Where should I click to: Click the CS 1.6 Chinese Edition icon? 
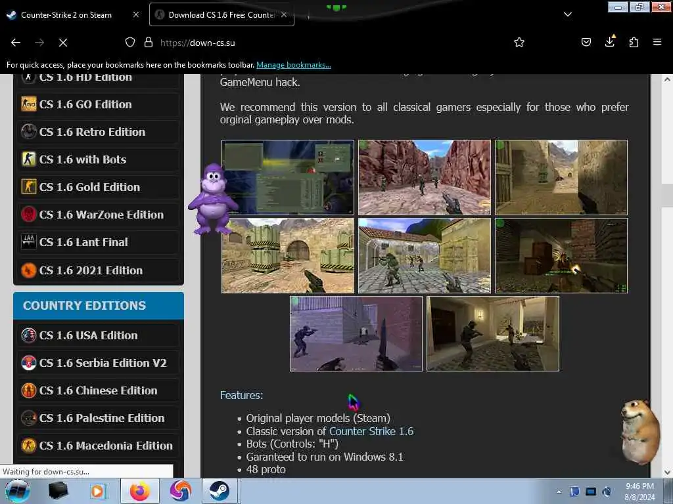click(29, 390)
